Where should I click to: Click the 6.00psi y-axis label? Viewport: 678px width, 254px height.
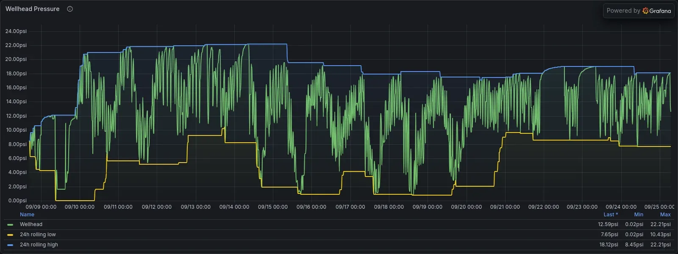pyautogui.click(x=17, y=158)
